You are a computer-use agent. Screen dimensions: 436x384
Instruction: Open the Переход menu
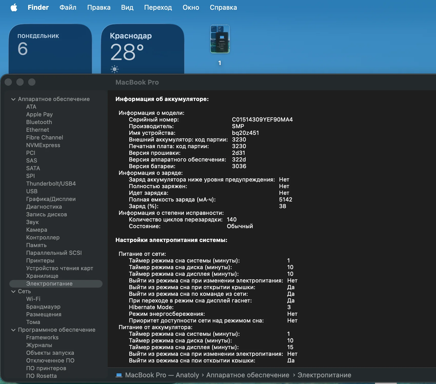[158, 7]
